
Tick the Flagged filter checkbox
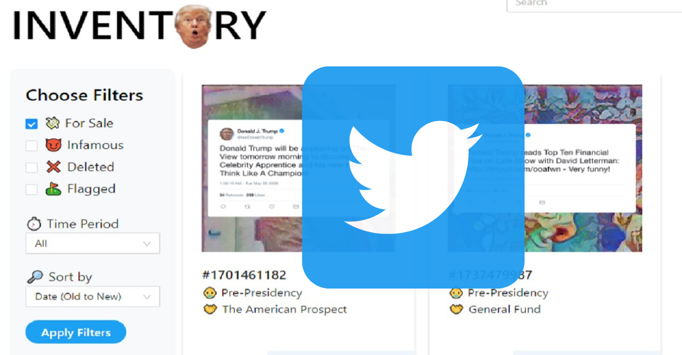32,189
